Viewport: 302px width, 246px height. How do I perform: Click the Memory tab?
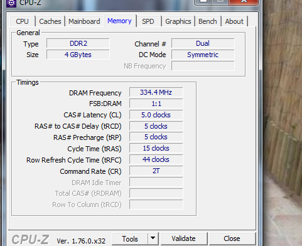[119, 21]
